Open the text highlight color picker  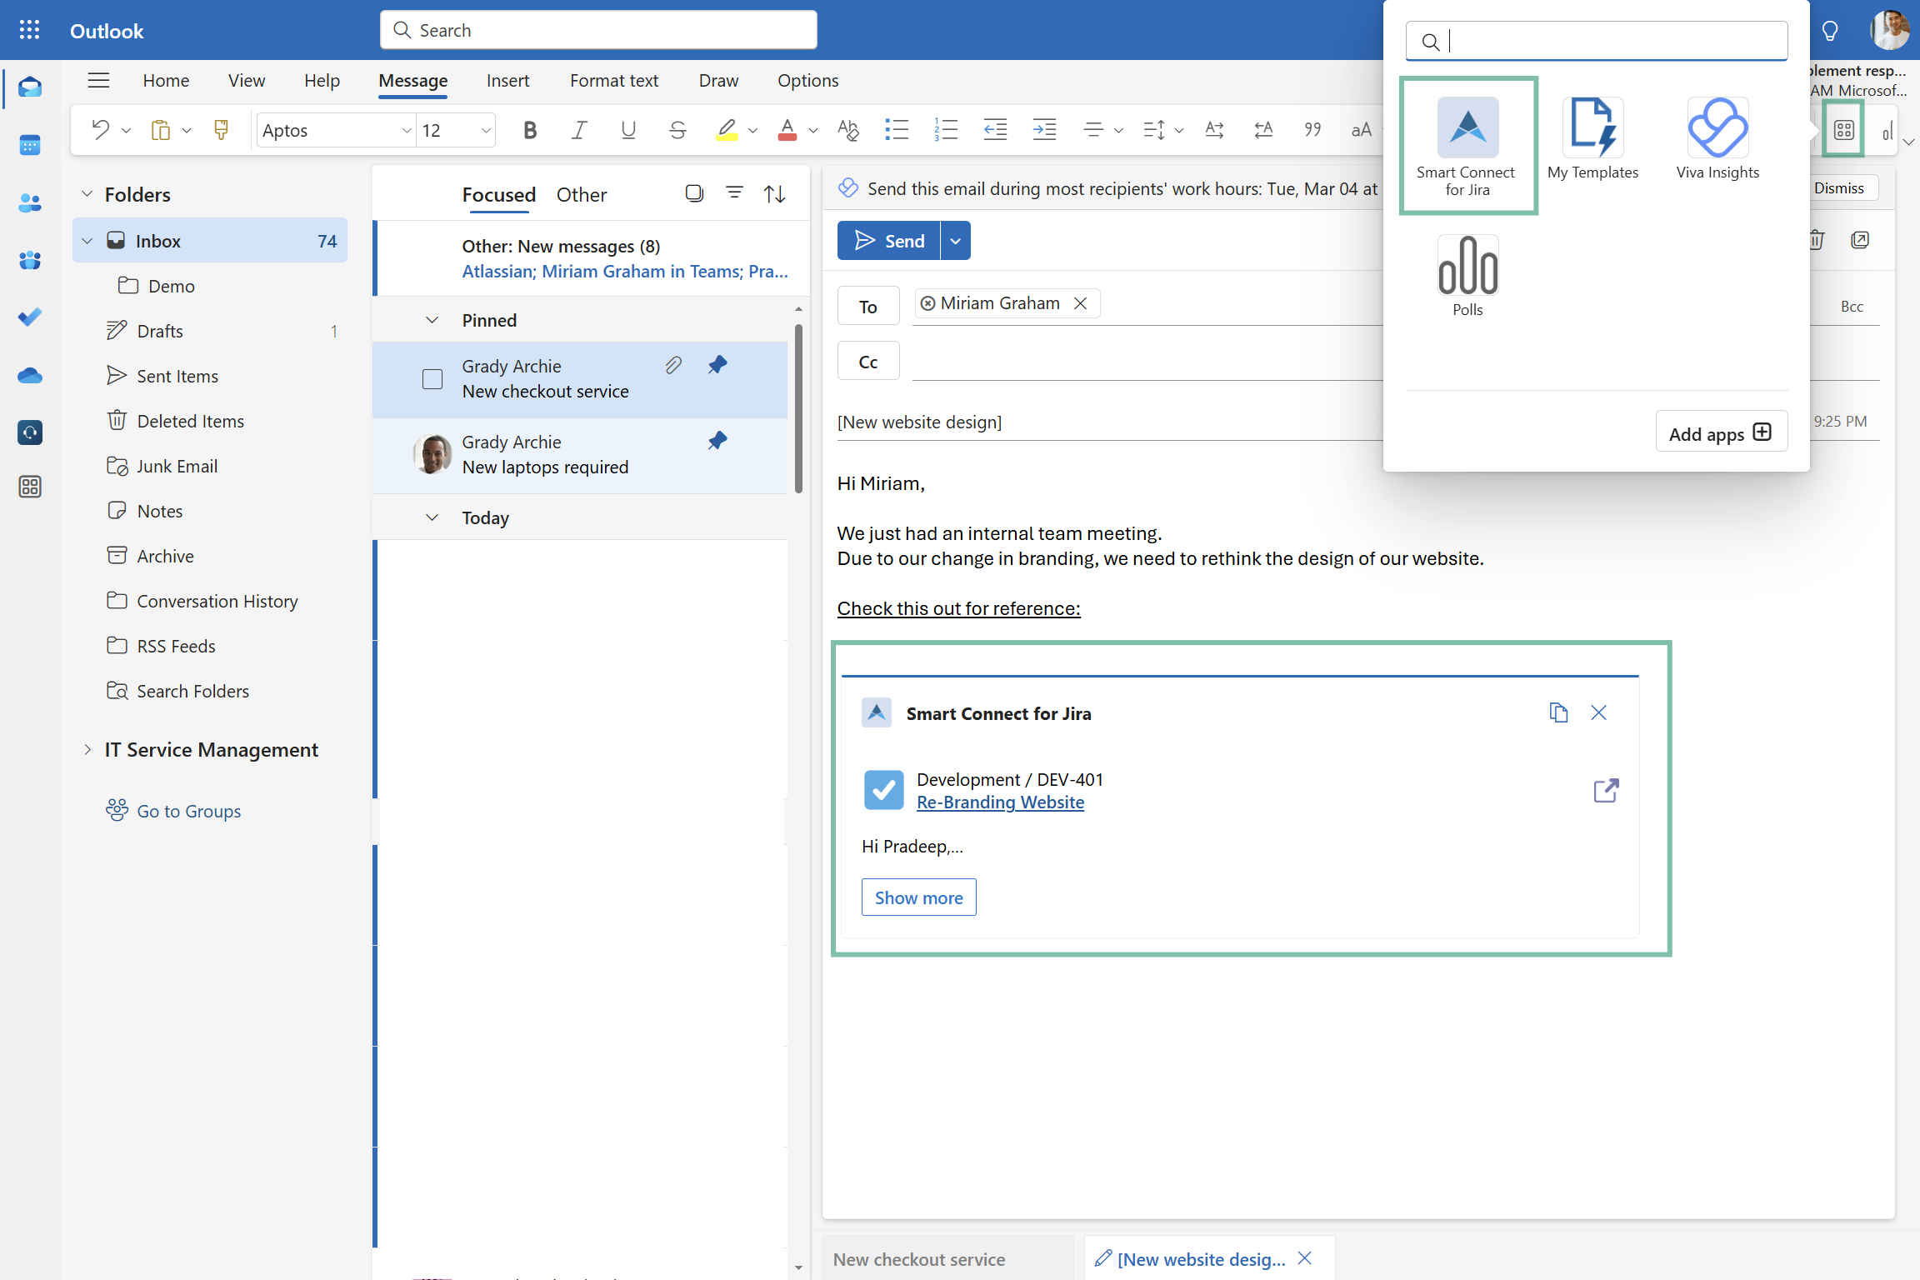752,131
